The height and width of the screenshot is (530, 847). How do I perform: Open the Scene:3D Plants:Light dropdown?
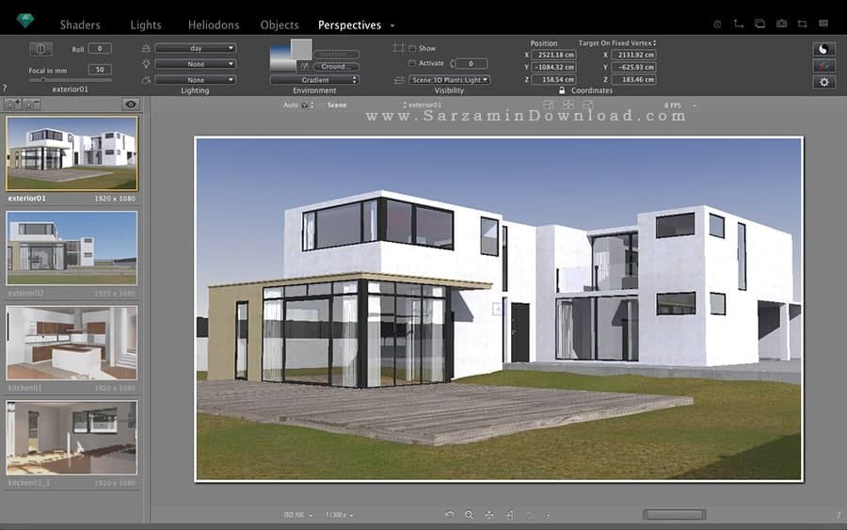click(449, 80)
